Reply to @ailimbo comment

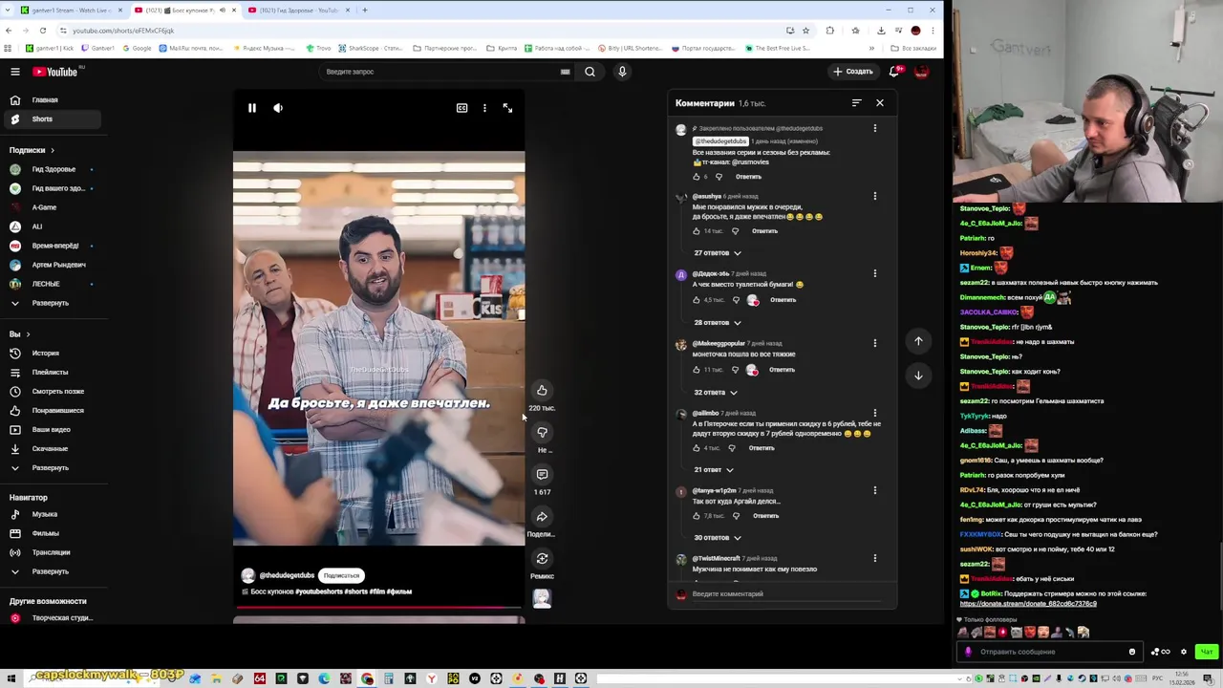762,448
